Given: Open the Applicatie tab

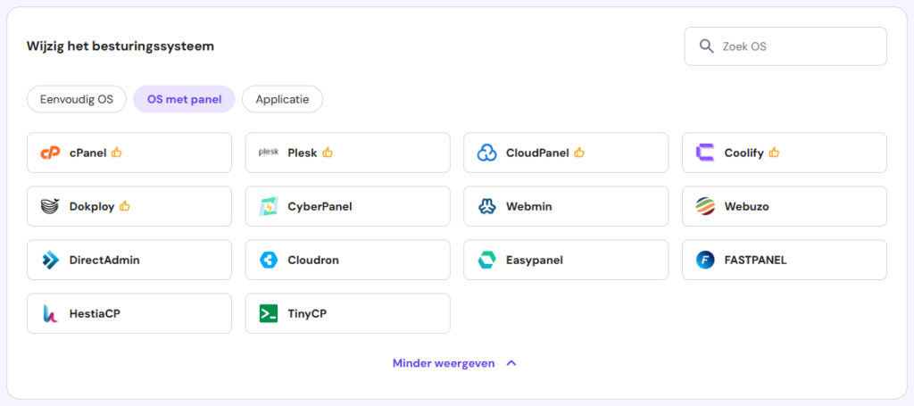Looking at the screenshot, I should (282, 99).
